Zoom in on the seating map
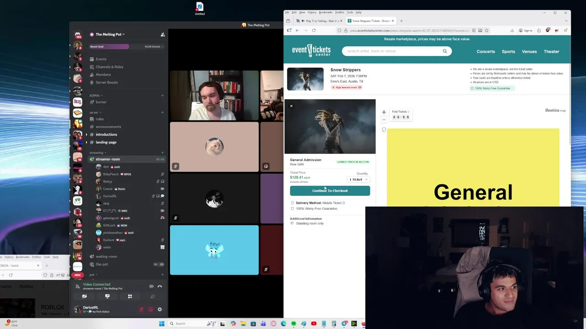This screenshot has width=586, height=329. pos(384,112)
